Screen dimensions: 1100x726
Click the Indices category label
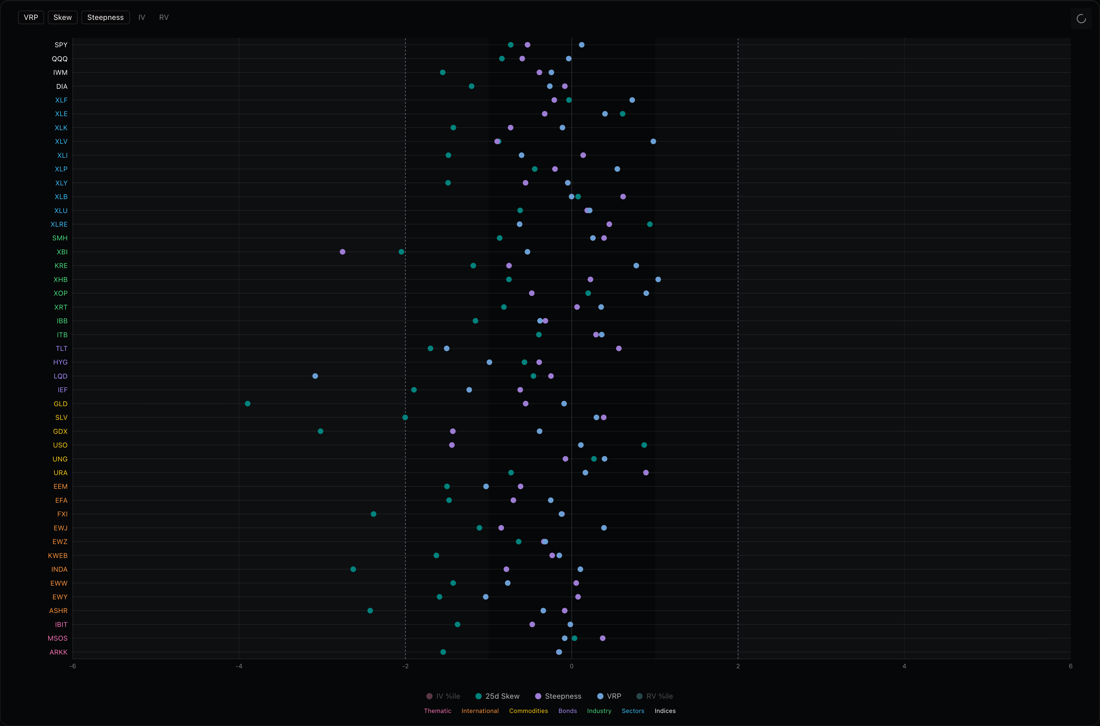coord(665,711)
